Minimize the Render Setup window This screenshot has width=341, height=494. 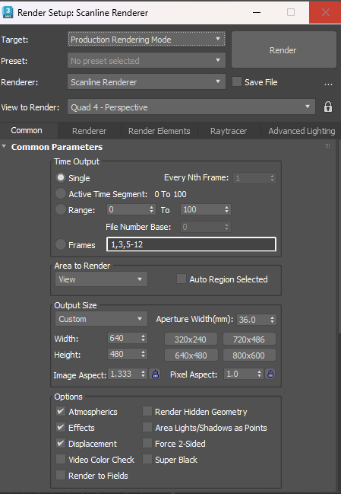[x=257, y=12]
